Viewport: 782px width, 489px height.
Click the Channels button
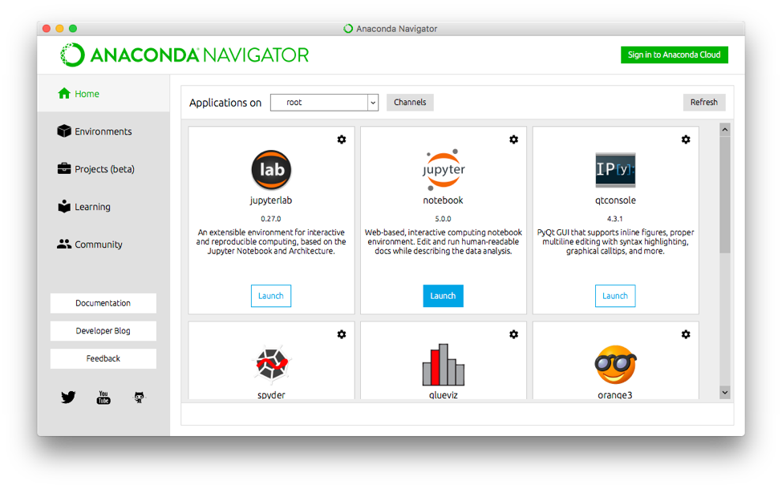pyautogui.click(x=410, y=102)
